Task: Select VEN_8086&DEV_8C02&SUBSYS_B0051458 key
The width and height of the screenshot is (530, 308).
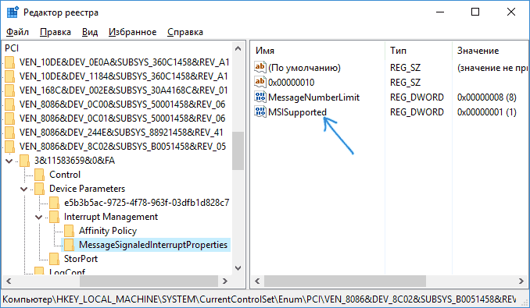Action: tap(123, 147)
